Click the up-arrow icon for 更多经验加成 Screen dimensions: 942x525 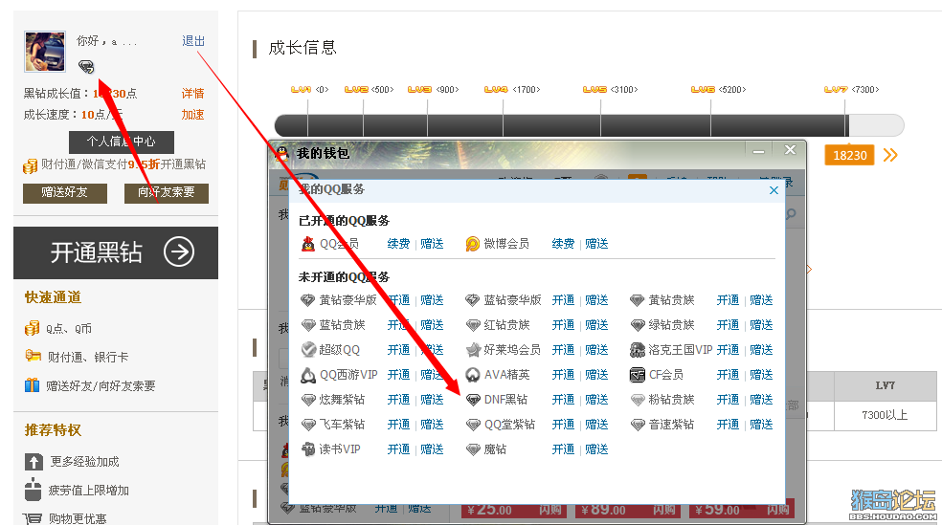point(34,461)
